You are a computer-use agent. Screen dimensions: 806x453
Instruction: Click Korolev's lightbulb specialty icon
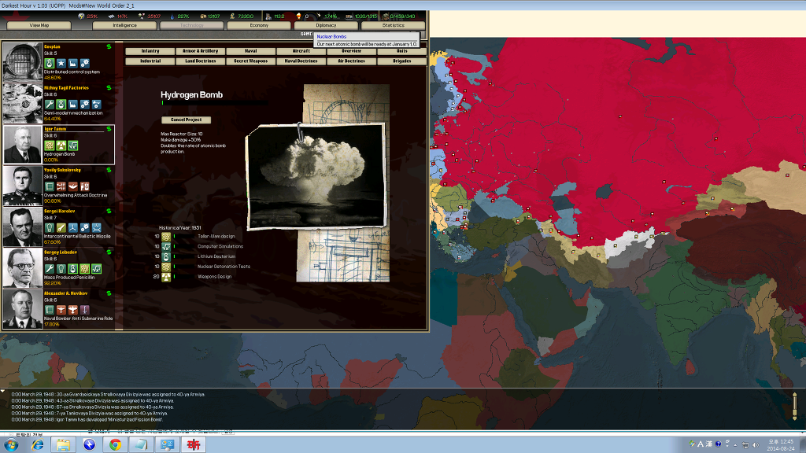(50, 227)
